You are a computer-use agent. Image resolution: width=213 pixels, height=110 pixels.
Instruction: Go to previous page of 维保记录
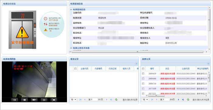pyautogui.click(x=85, y=100)
